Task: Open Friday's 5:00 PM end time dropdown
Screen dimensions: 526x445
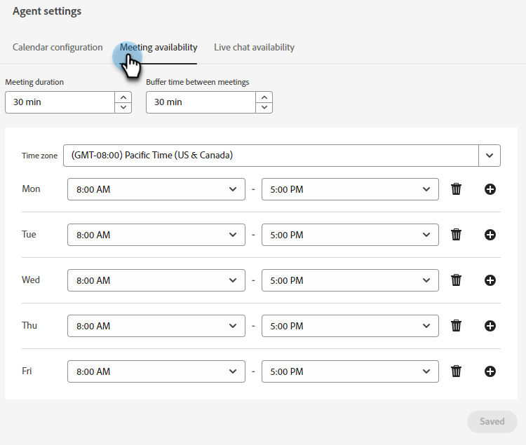Action: (350, 371)
